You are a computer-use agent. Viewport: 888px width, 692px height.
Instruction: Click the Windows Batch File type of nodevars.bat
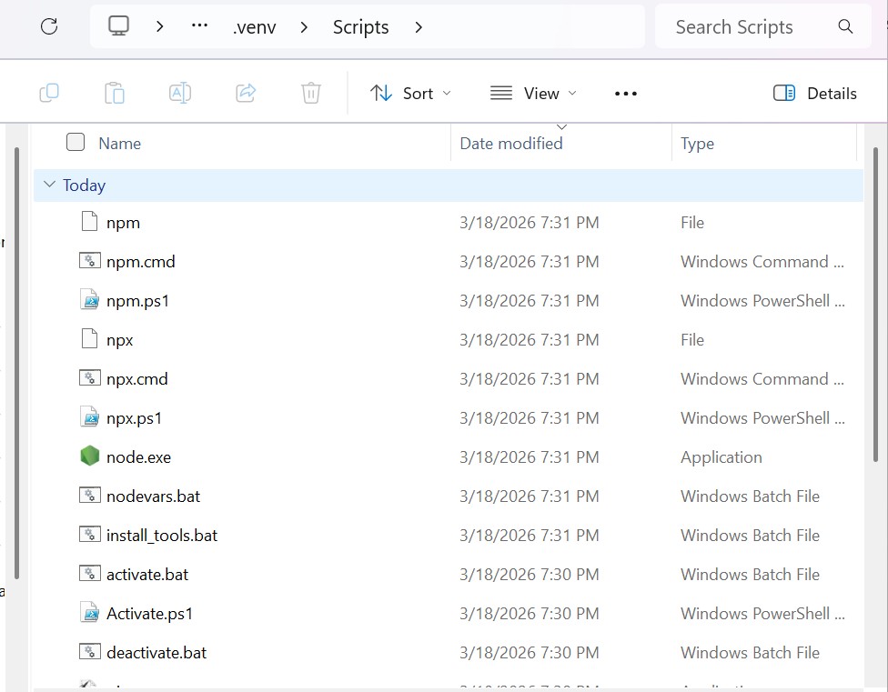[750, 496]
